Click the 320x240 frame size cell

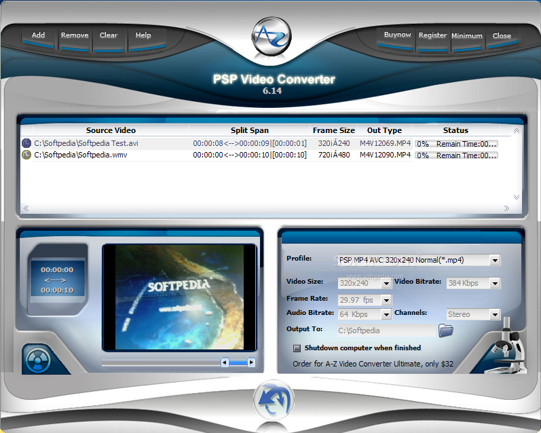tap(334, 143)
